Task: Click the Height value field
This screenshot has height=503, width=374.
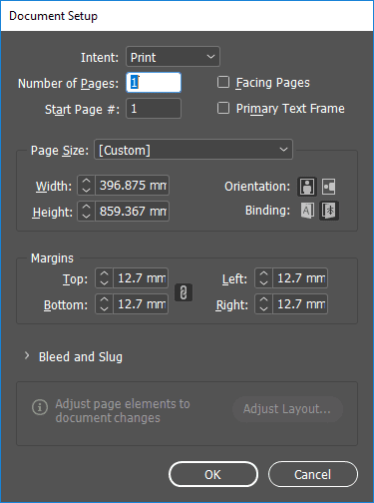Action: pos(133,212)
